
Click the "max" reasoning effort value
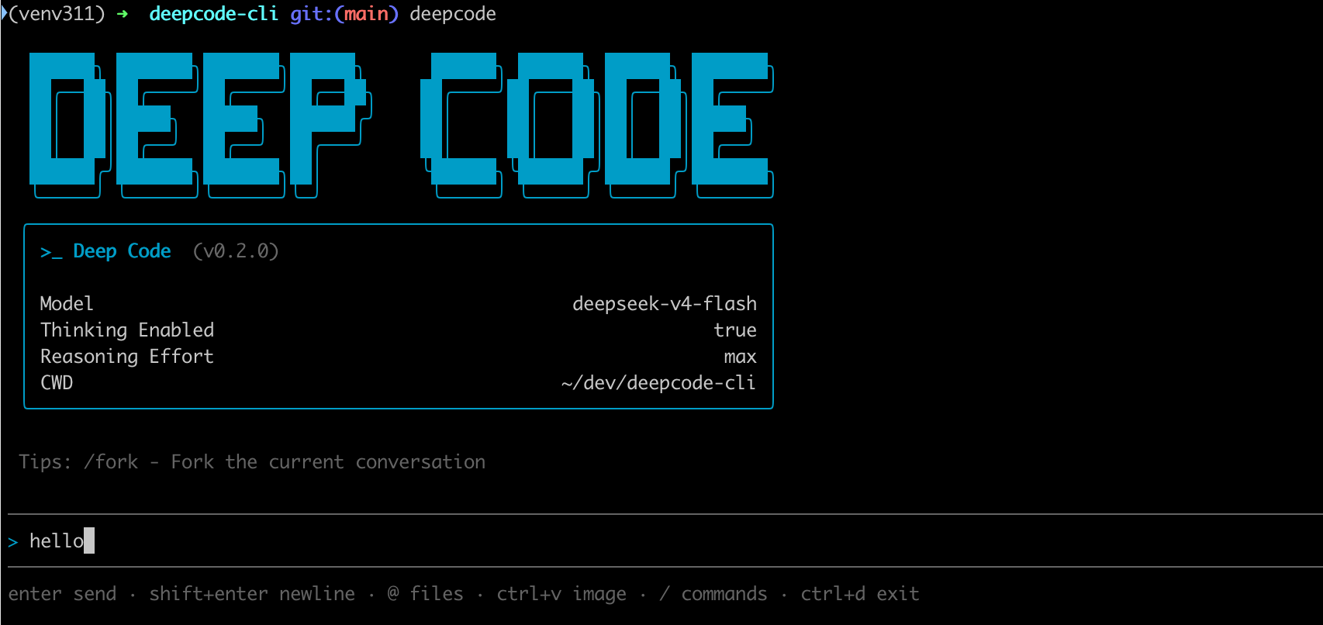pyautogui.click(x=741, y=357)
